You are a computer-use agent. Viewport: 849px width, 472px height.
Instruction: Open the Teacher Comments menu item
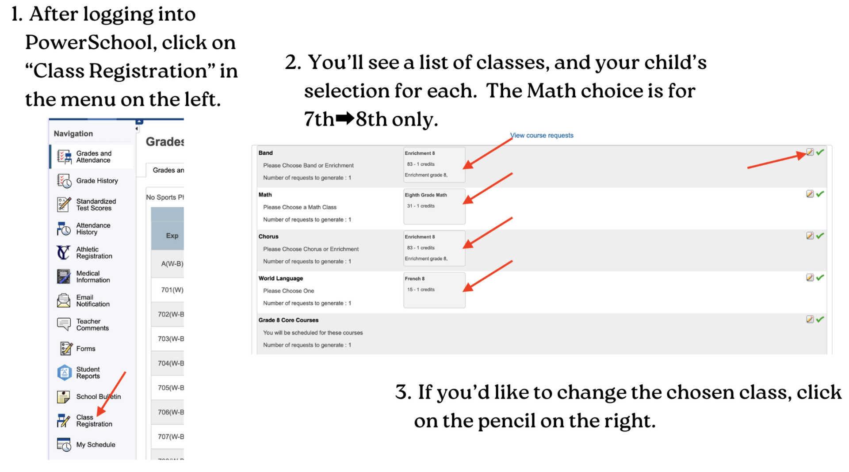[x=92, y=325]
